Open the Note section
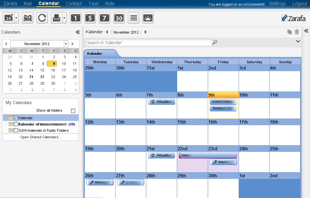The width and height of the screenshot is (310, 198). [110, 4]
